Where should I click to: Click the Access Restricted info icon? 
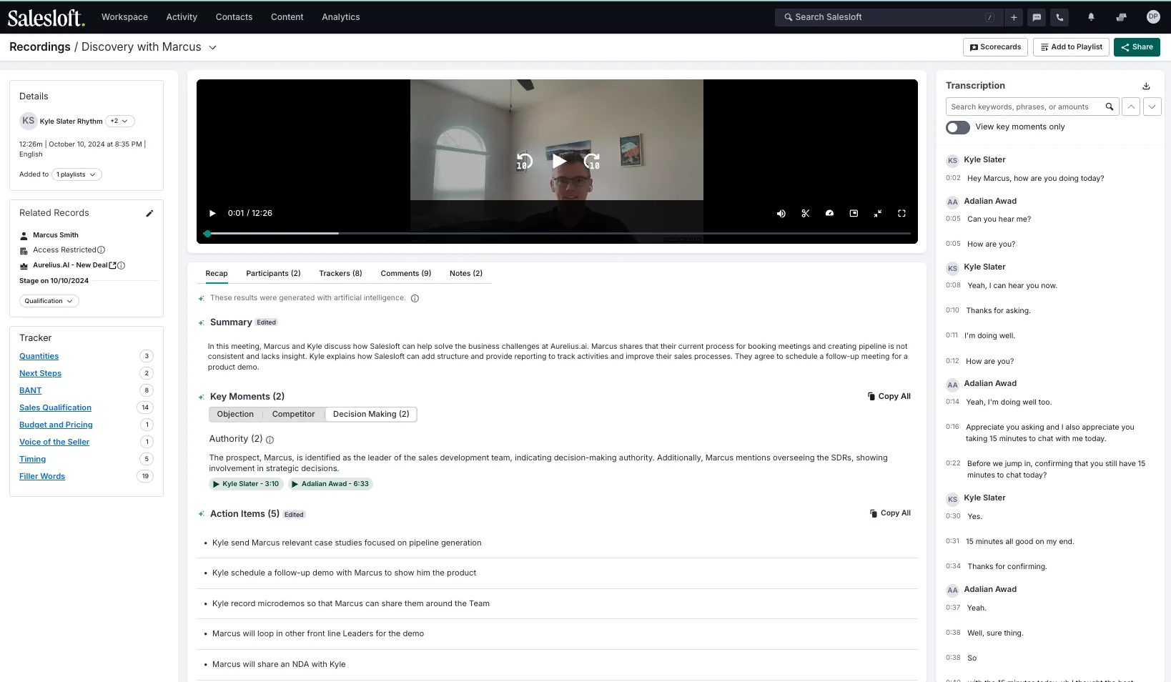point(101,249)
